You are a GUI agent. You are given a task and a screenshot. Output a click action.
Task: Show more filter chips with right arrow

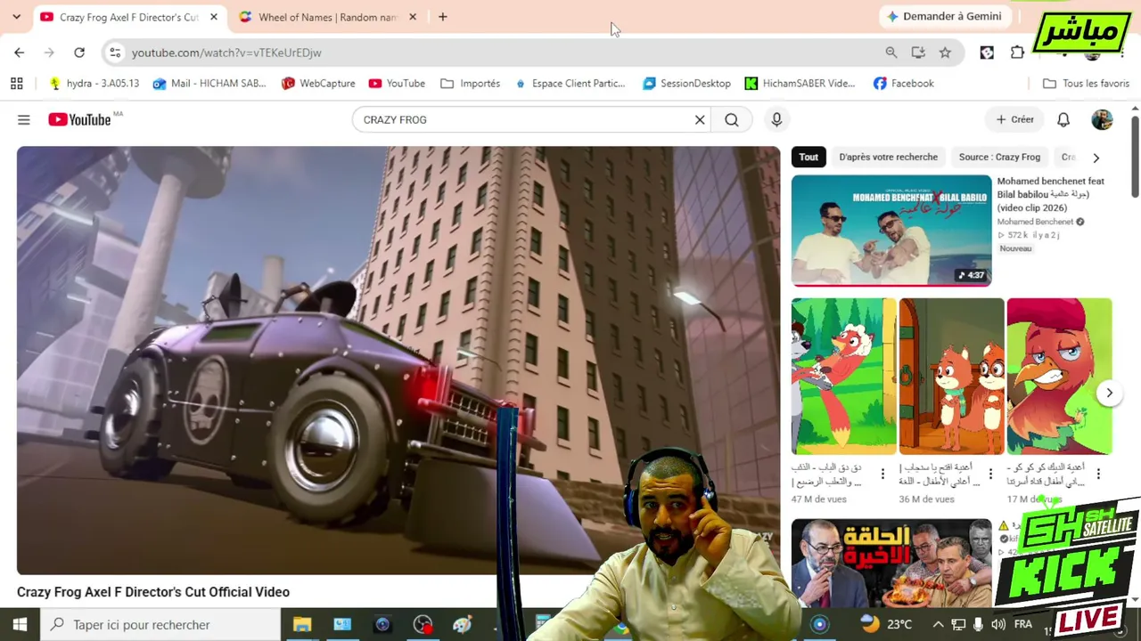1096,158
